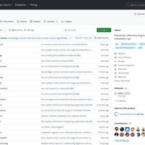Open the Actions tab

tap(22, 22)
